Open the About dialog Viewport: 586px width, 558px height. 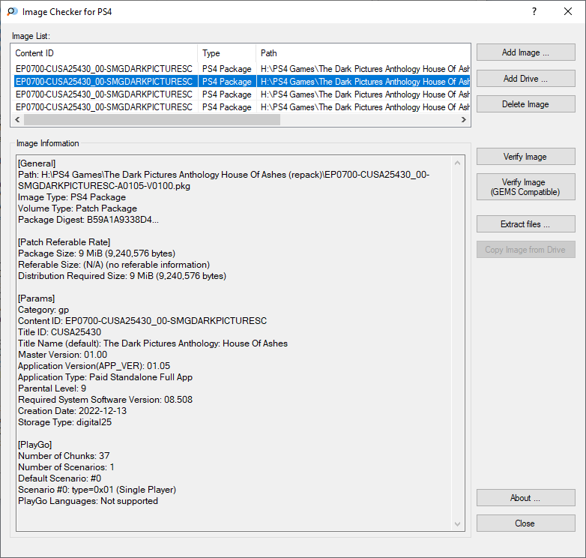point(525,498)
